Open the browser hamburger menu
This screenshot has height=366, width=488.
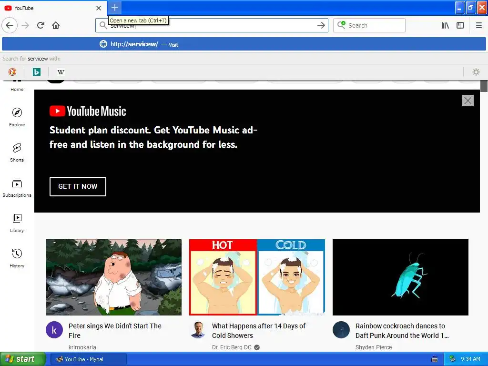478,25
